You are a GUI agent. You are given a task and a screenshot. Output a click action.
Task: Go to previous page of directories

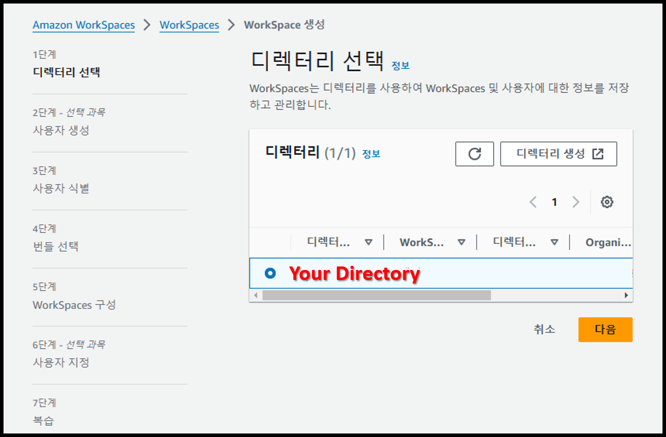[533, 202]
